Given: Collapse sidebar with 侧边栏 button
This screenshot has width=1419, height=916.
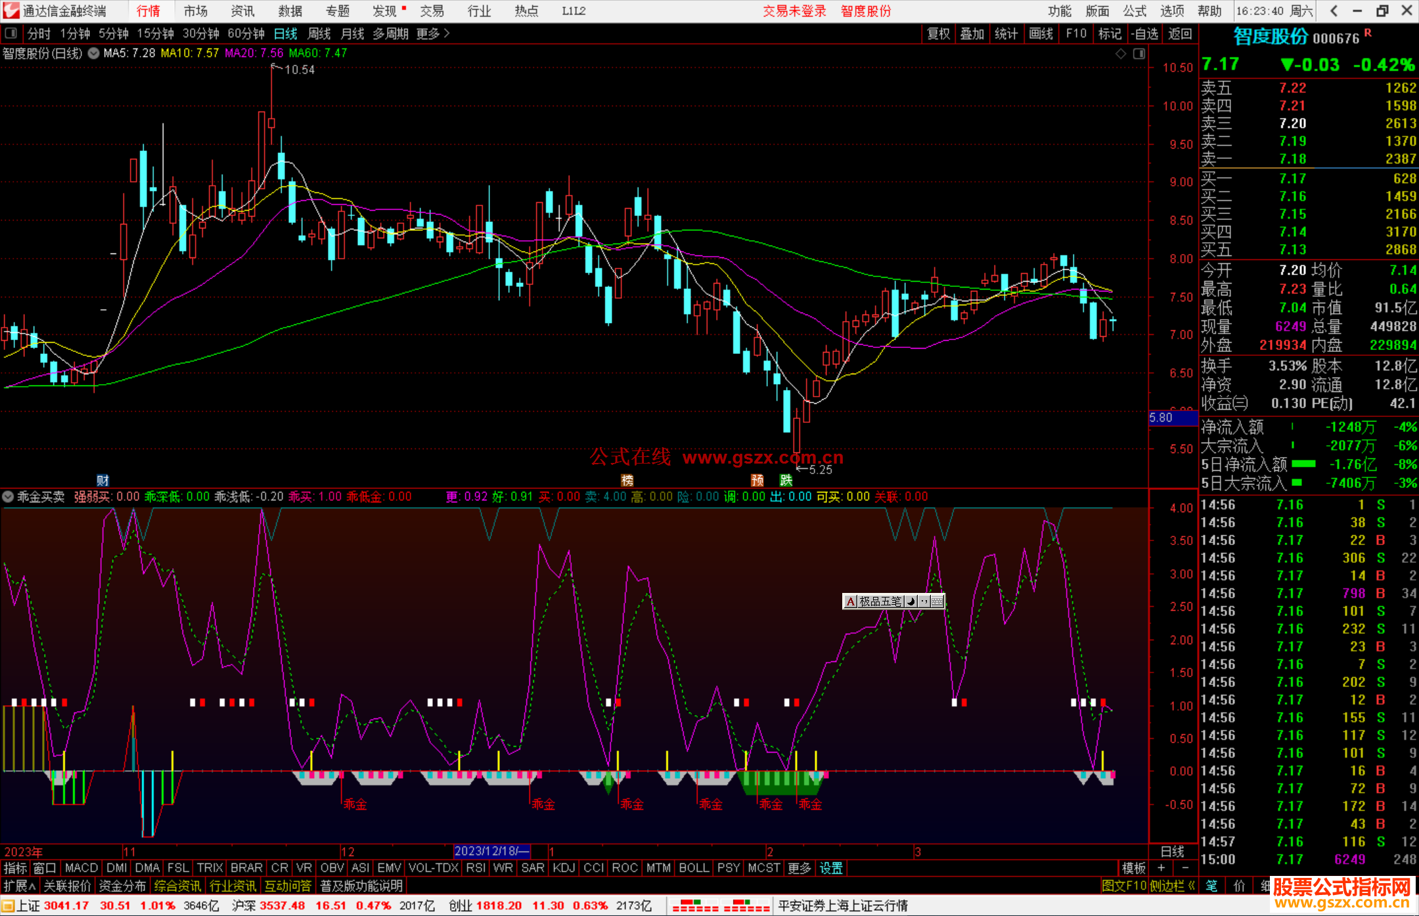Looking at the screenshot, I should pyautogui.click(x=1172, y=886).
